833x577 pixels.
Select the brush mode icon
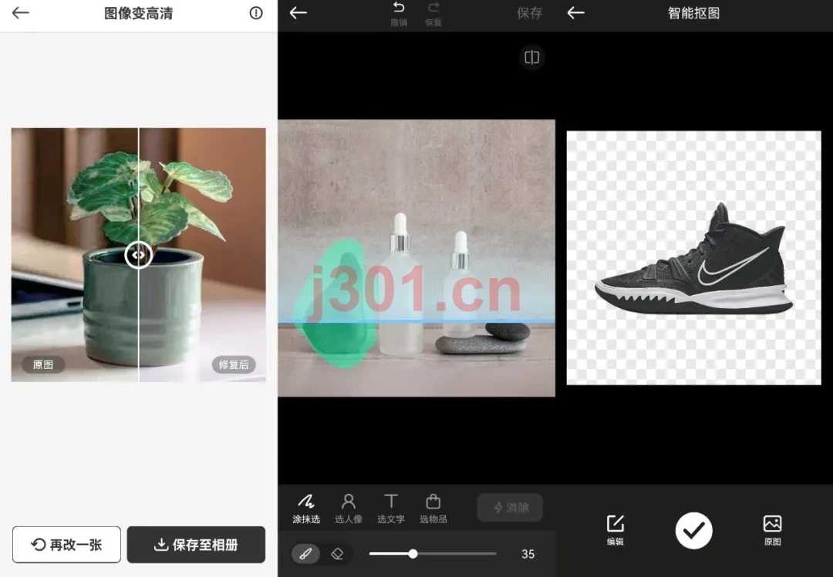(x=305, y=554)
